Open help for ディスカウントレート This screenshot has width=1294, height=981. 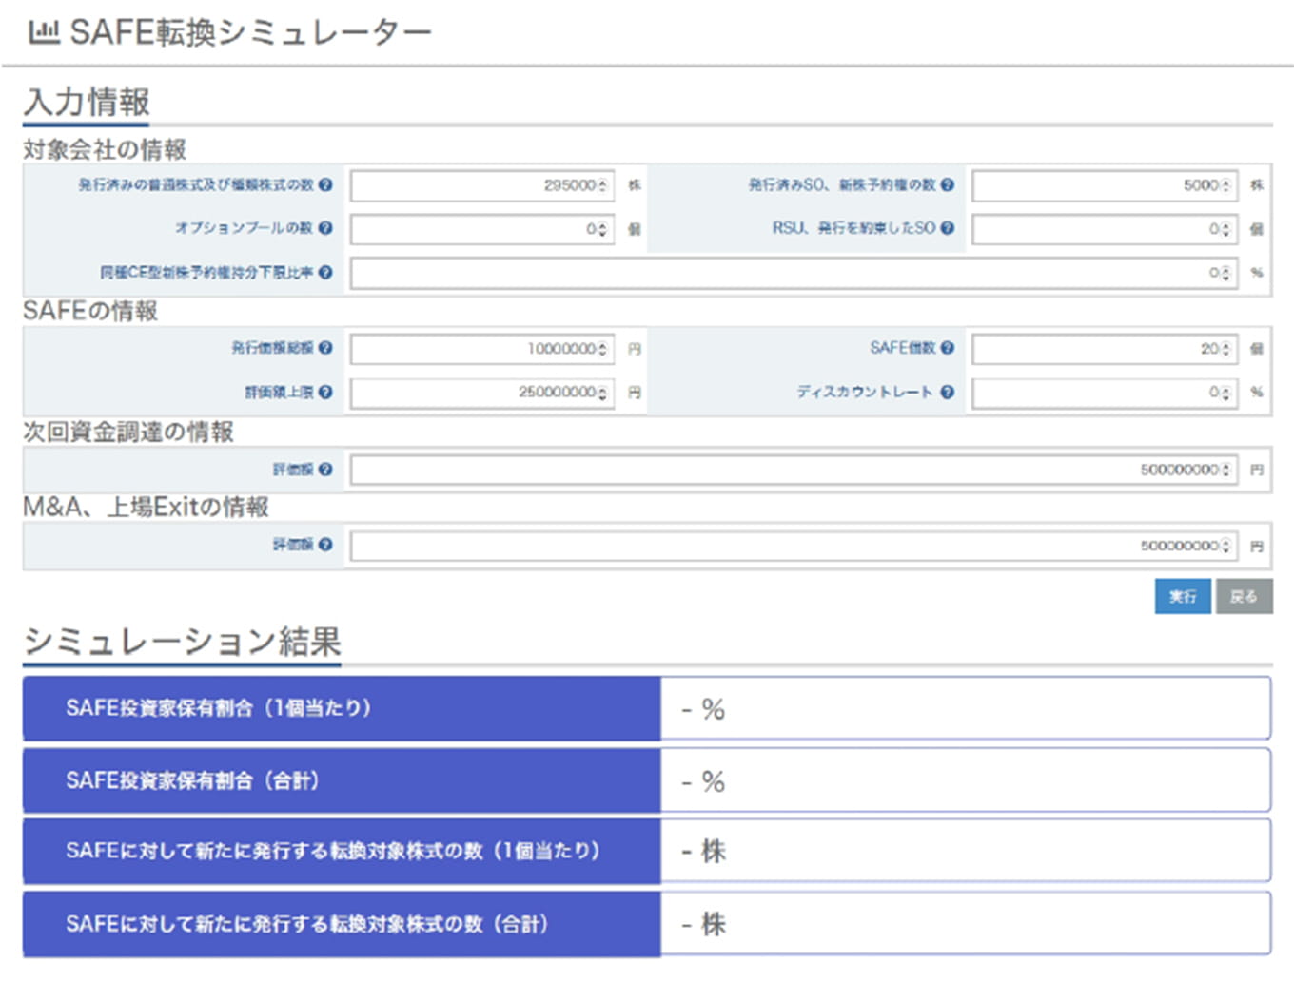tap(948, 392)
